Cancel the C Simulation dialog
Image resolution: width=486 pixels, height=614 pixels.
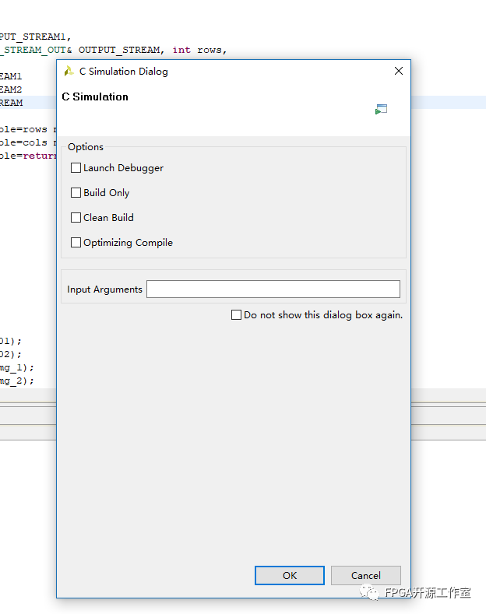[x=365, y=576]
